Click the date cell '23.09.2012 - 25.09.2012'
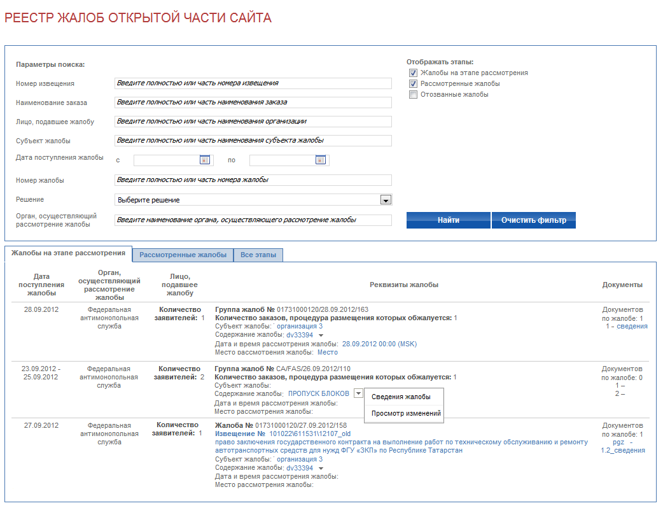Image resolution: width=663 pixels, height=508 pixels. (x=41, y=373)
